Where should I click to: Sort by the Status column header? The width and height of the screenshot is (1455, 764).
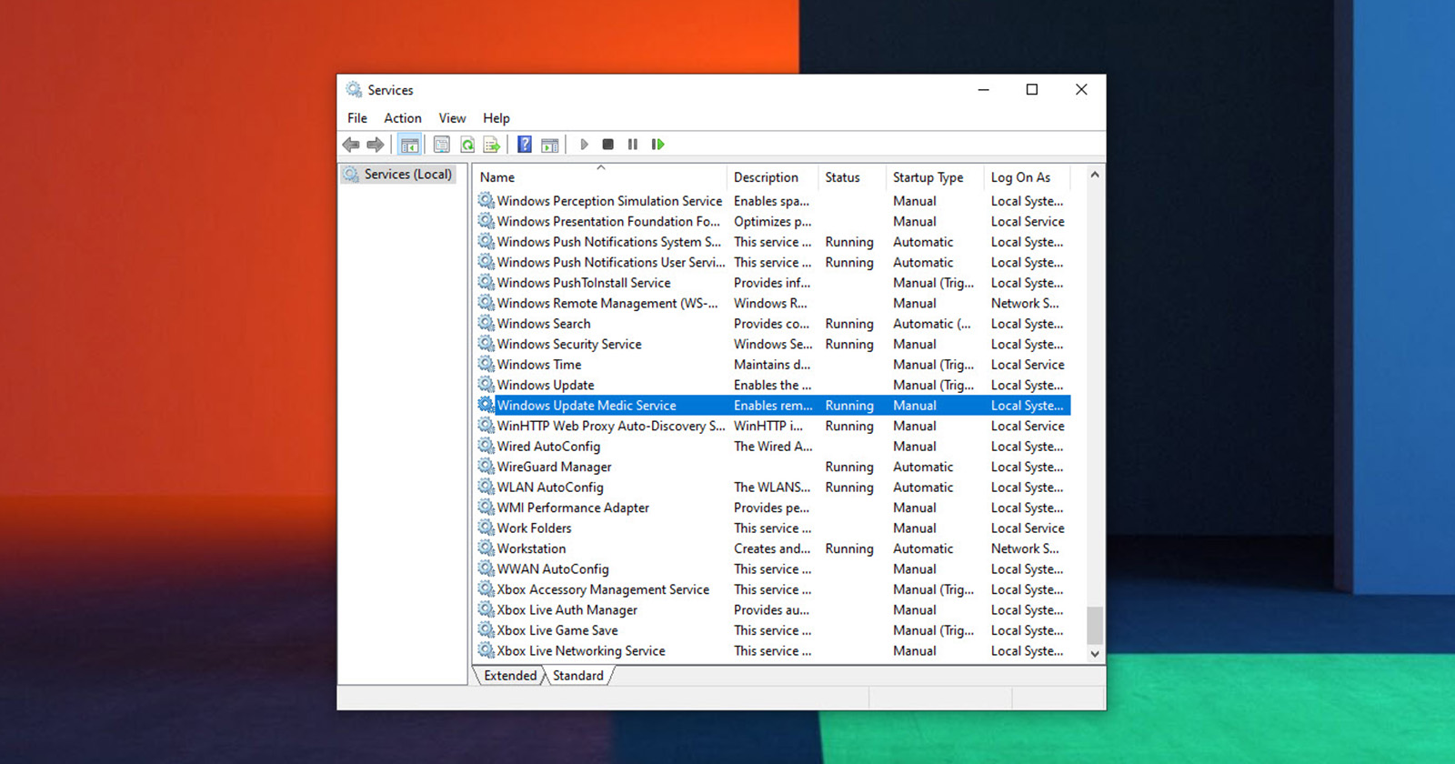click(851, 177)
